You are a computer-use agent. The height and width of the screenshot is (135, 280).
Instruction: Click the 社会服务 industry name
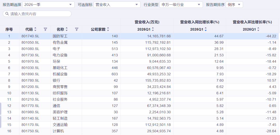60,100
